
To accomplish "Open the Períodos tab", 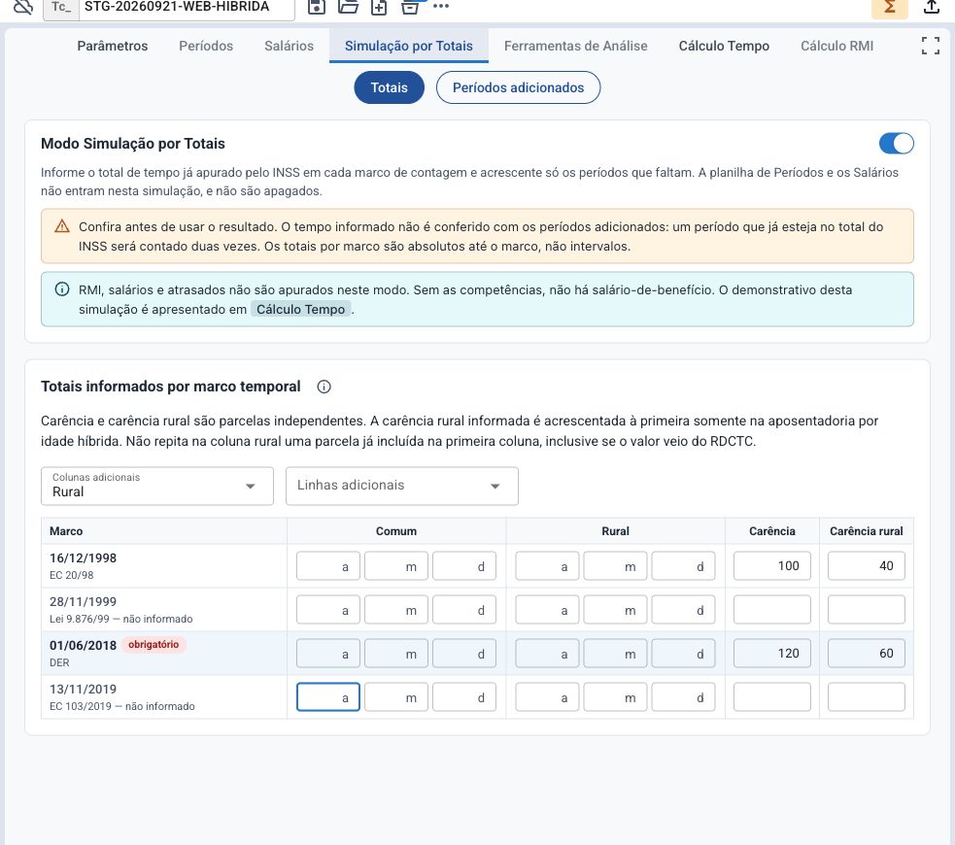I will click(x=206, y=46).
